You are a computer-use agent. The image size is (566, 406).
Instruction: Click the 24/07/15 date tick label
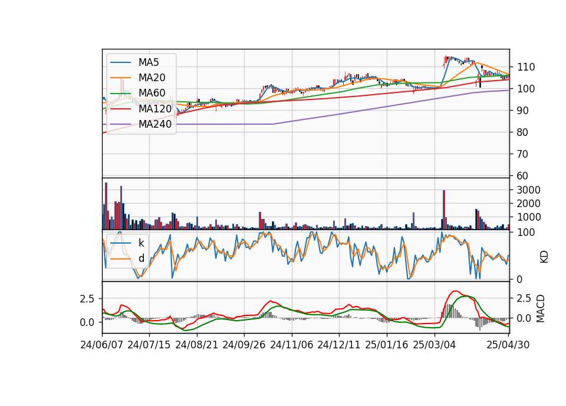pos(149,345)
